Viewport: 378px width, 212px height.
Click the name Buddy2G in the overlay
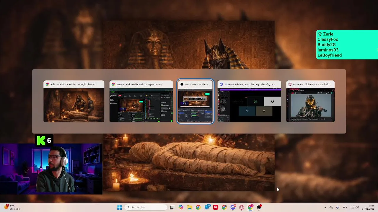[x=327, y=45]
